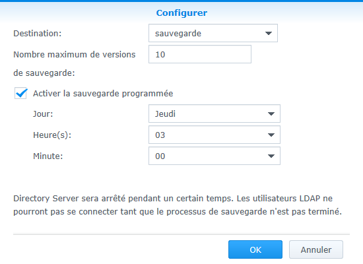Uncheck the scheduled backup checkbox
Viewport: 363px width, 264px height.
pyautogui.click(x=20, y=93)
